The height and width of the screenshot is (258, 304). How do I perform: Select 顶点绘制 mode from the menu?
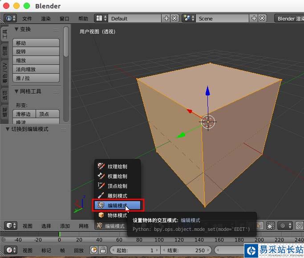118,186
